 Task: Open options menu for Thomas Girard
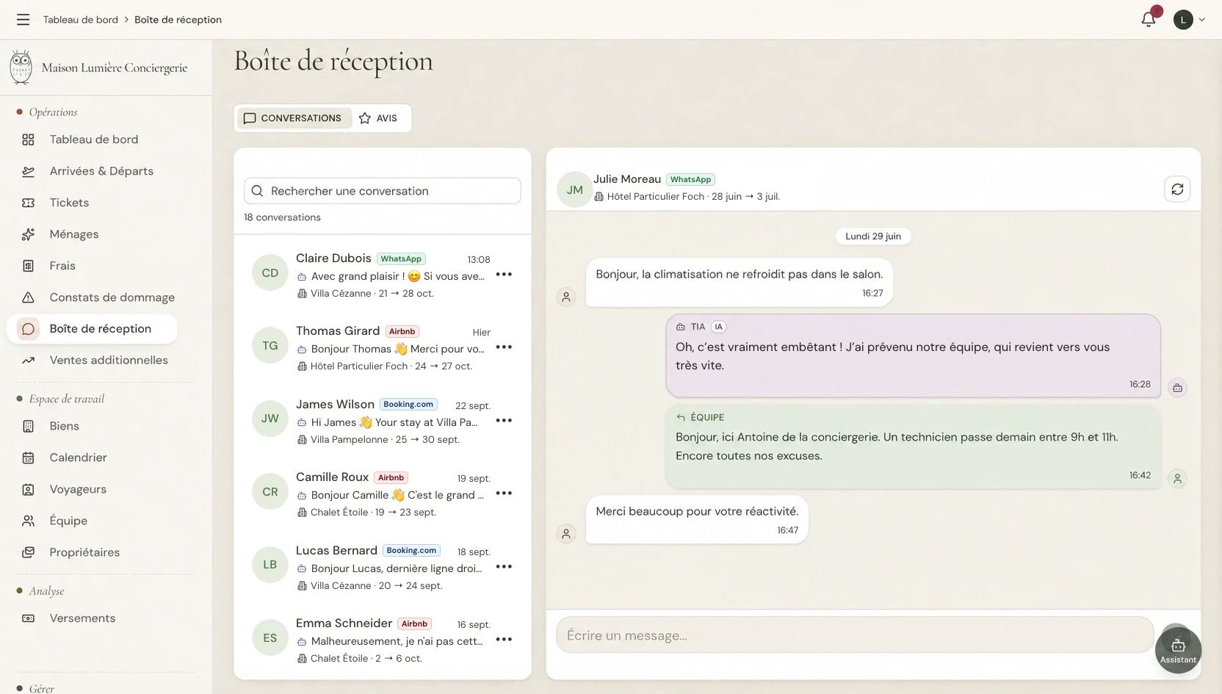tap(504, 347)
